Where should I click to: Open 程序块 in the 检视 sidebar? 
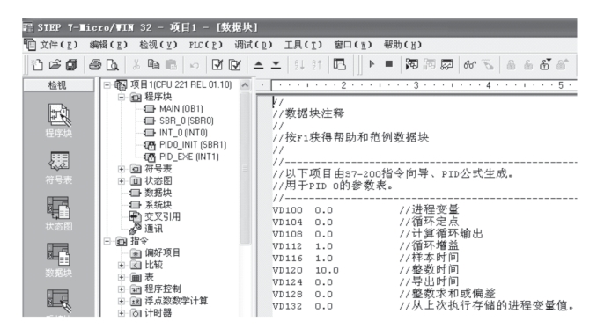(58, 121)
